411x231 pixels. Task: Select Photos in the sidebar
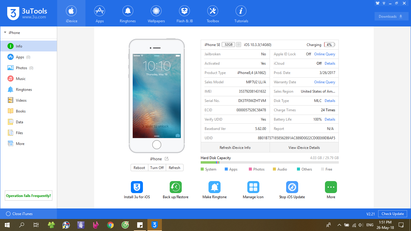click(x=21, y=68)
